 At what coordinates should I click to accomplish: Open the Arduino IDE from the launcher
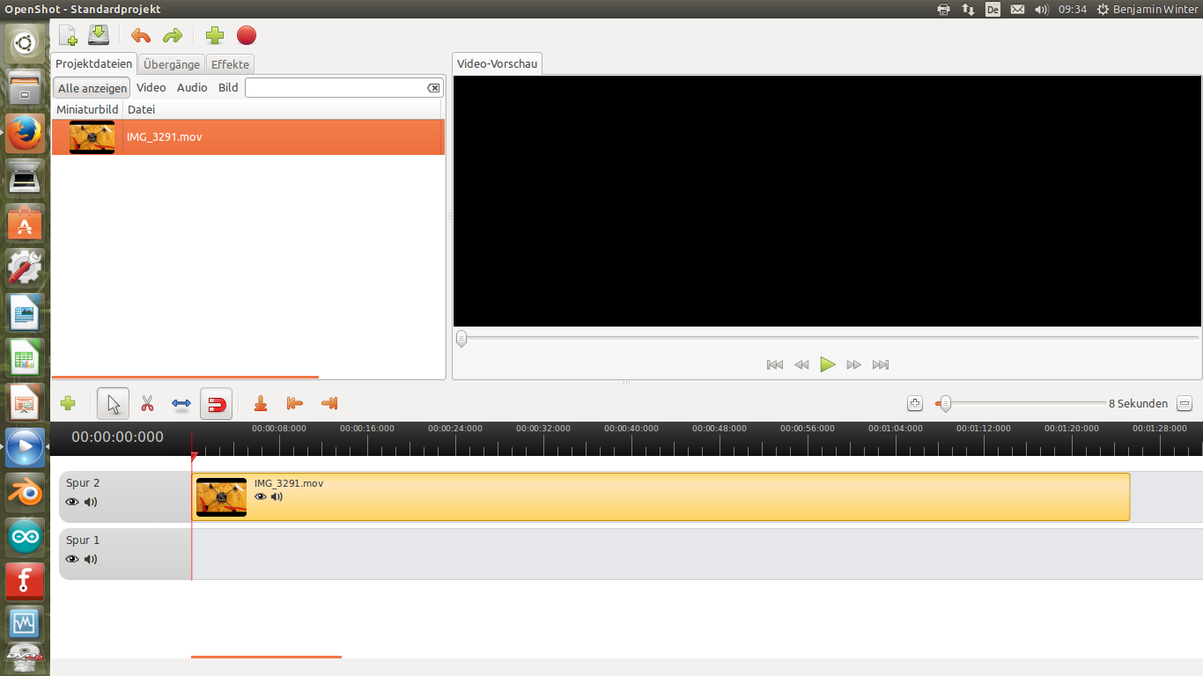pyautogui.click(x=25, y=536)
